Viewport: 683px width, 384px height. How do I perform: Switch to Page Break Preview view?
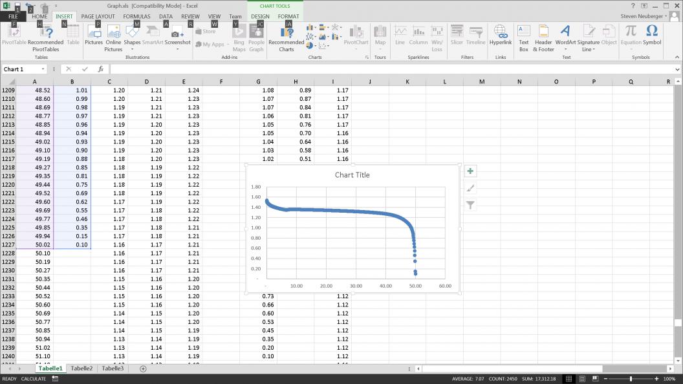coord(595,379)
